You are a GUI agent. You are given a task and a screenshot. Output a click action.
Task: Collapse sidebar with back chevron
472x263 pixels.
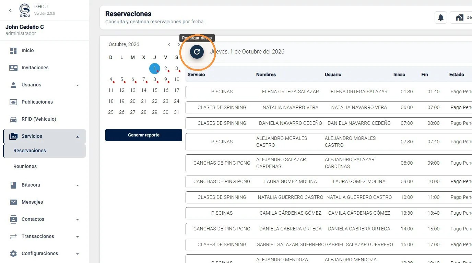tap(10, 10)
